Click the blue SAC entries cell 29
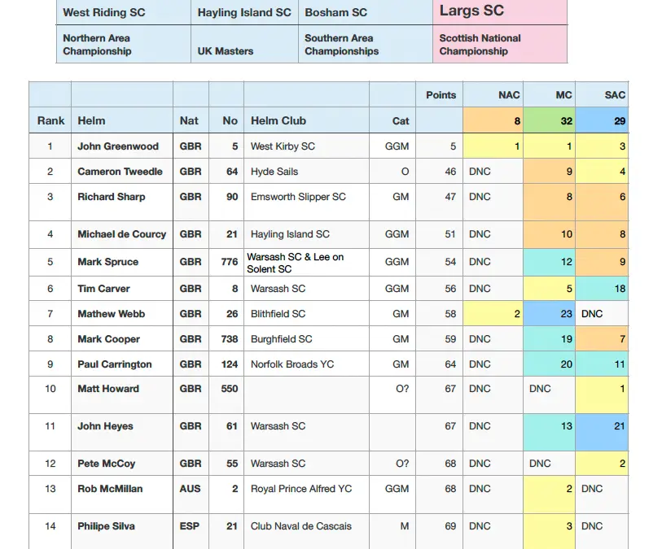Image resolution: width=662 pixels, height=549 pixels. point(602,120)
